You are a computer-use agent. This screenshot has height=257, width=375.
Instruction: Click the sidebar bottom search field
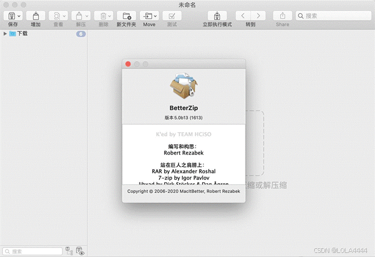click(x=32, y=251)
